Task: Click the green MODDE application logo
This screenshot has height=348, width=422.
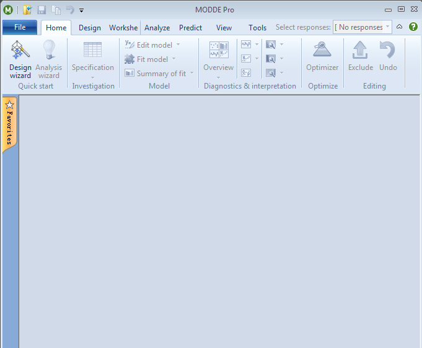Action: click(x=8, y=10)
